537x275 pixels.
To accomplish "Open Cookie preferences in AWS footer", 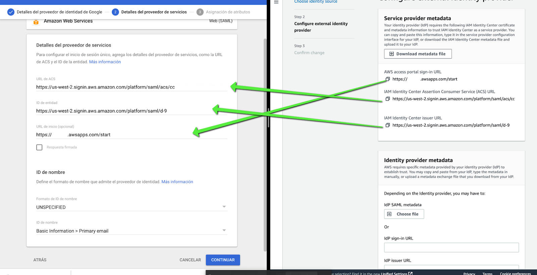I will 515,274.
